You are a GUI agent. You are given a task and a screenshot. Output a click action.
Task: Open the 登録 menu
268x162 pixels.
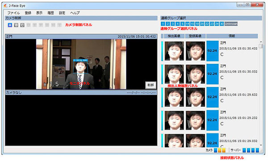[28, 13]
